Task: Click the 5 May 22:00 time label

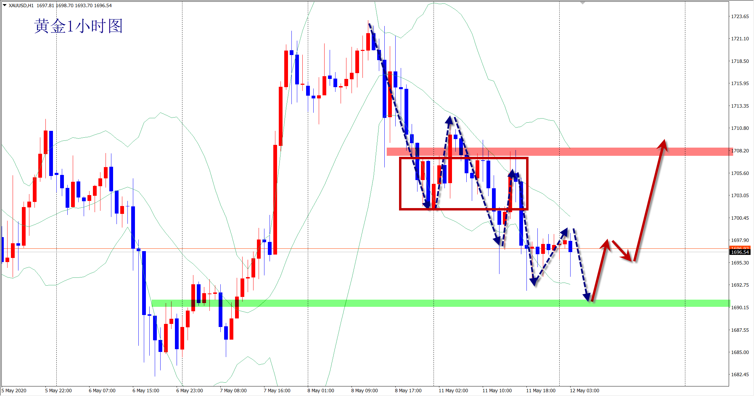Action: click(x=58, y=391)
